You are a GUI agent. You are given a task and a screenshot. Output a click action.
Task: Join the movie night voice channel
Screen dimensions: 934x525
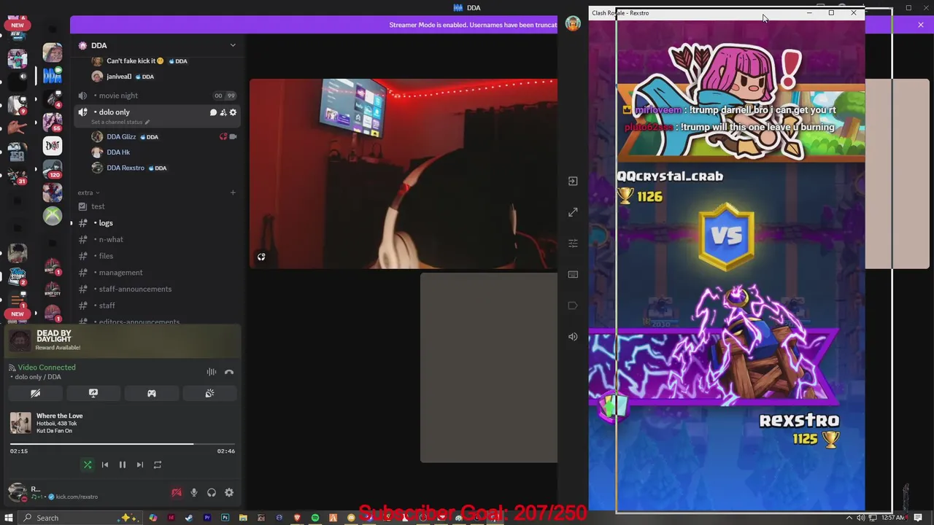point(157,96)
